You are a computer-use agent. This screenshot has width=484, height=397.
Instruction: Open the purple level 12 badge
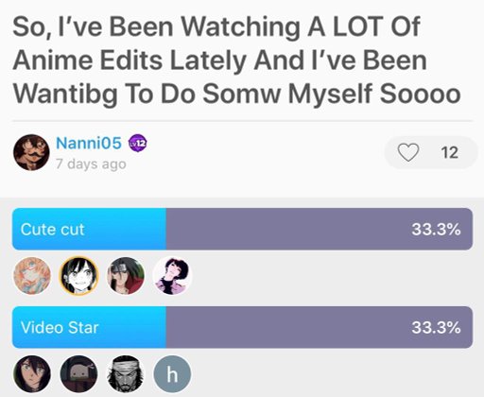(138, 144)
